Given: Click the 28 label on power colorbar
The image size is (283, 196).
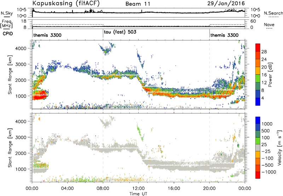Looking at the screenshot, I should (264, 52).
